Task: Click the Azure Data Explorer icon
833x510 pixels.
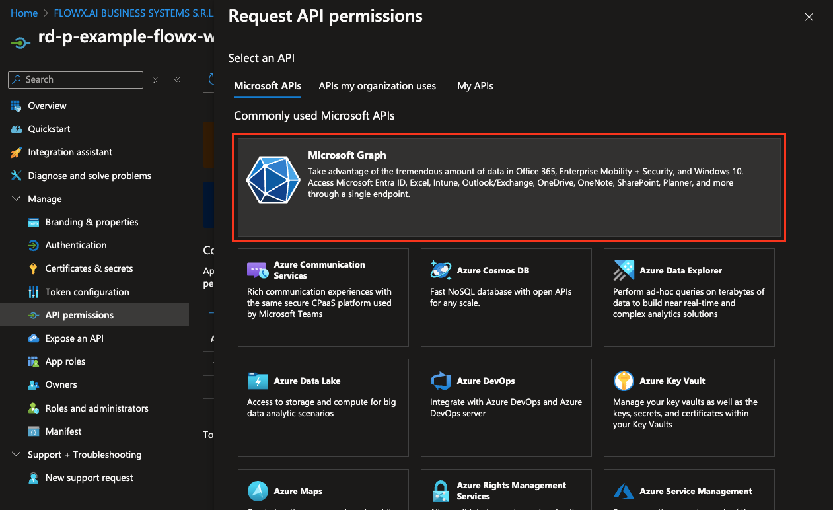Action: 624,270
